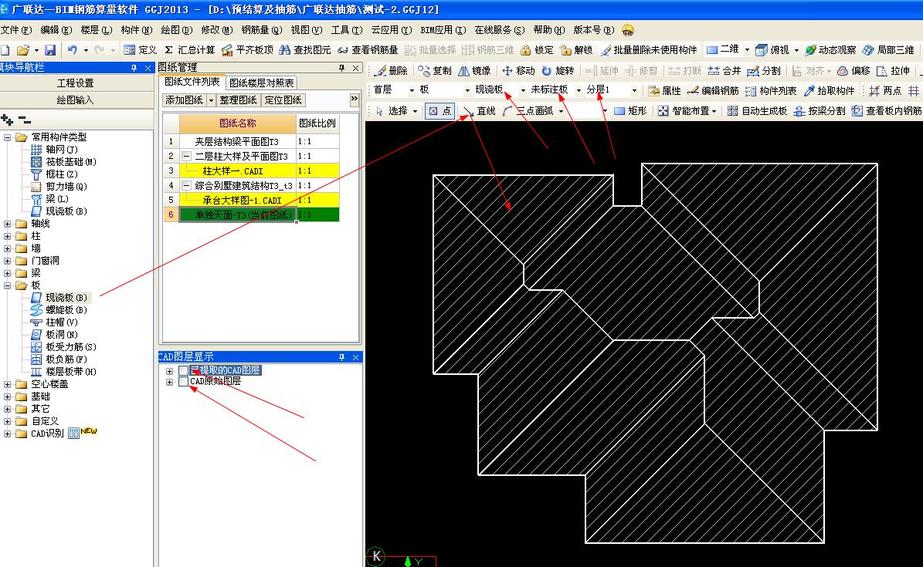Toggle 已提取的CAD图层 checkbox
This screenshot has height=567, width=923.
184,370
